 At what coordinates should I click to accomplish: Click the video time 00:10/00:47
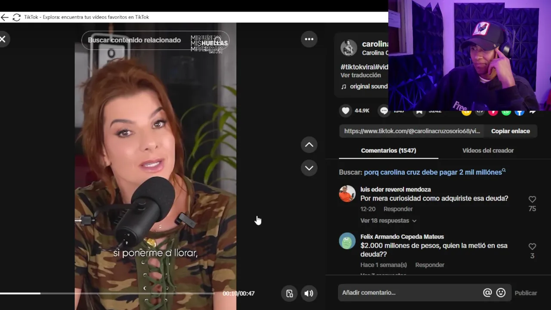[x=238, y=293]
